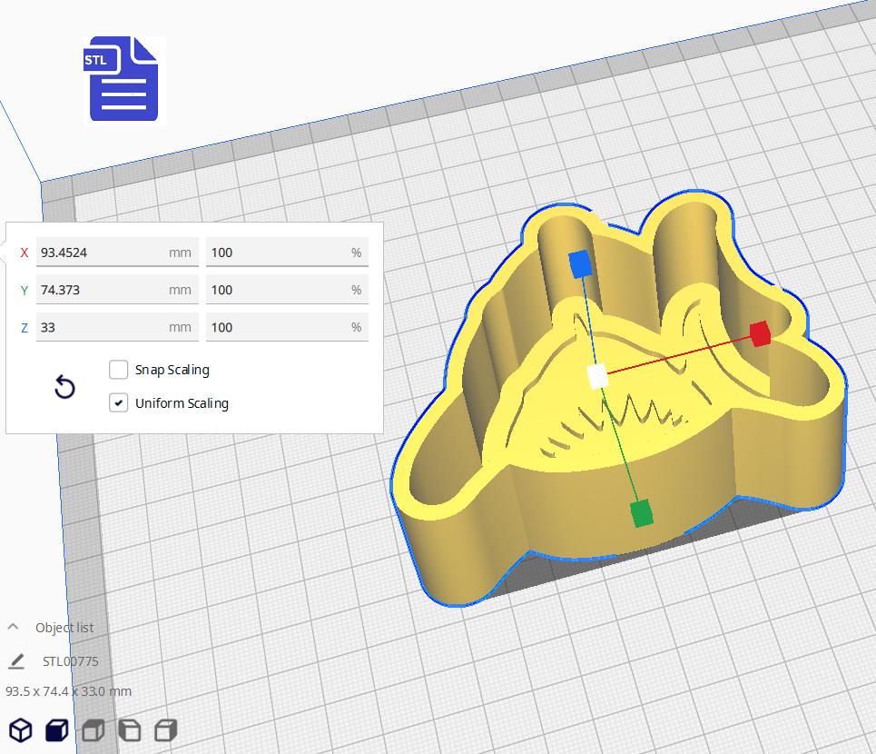
Task: Grab the green Y-axis scale handle
Action: [x=642, y=513]
